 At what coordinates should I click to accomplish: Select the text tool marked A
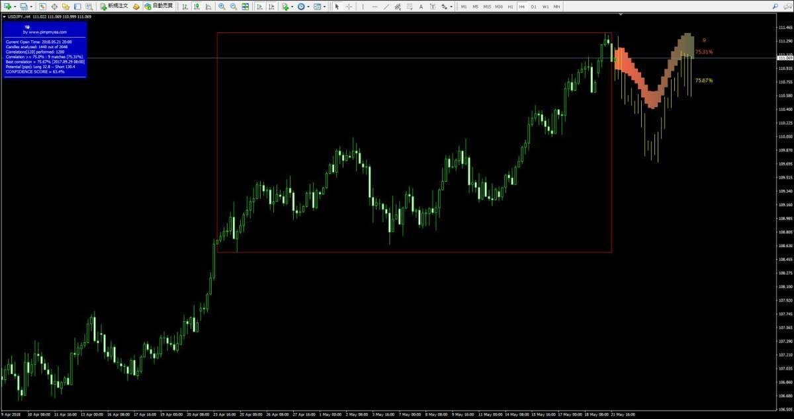[421, 7]
